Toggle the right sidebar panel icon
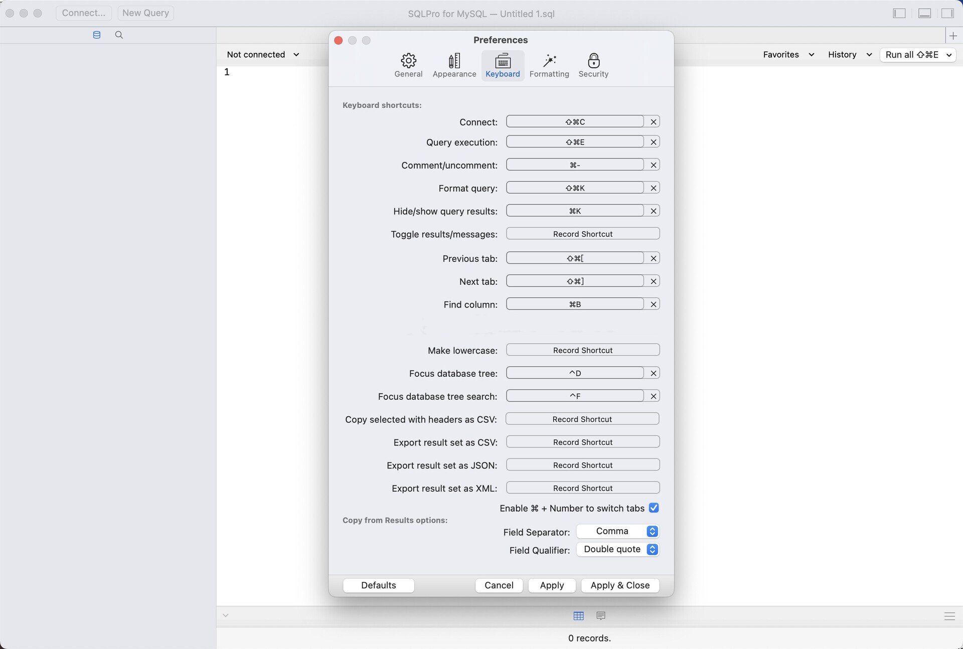The width and height of the screenshot is (963, 649). click(947, 14)
